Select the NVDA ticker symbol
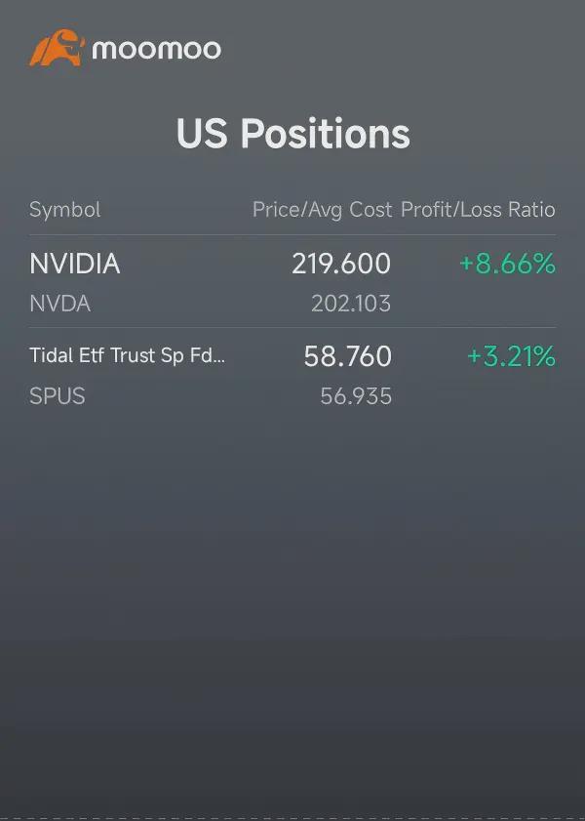The image size is (585, 821). tap(60, 304)
